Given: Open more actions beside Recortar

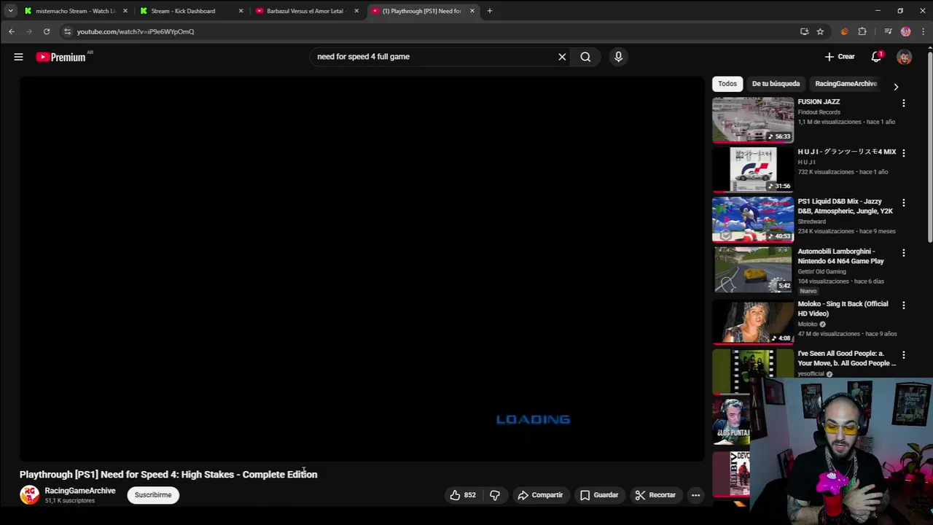Looking at the screenshot, I should [695, 495].
